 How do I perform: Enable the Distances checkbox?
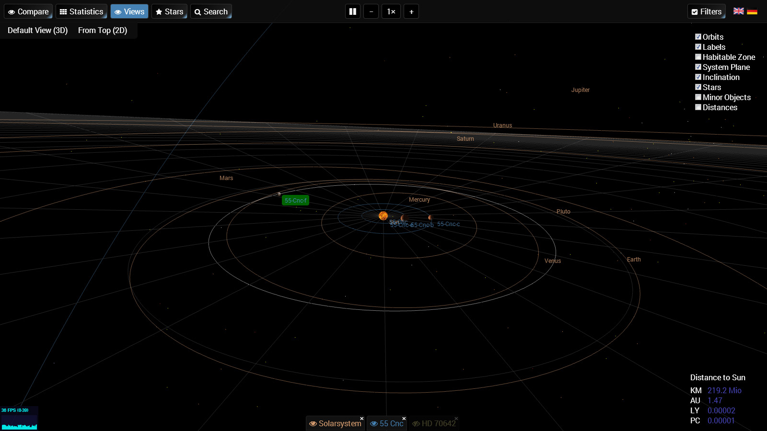click(698, 107)
